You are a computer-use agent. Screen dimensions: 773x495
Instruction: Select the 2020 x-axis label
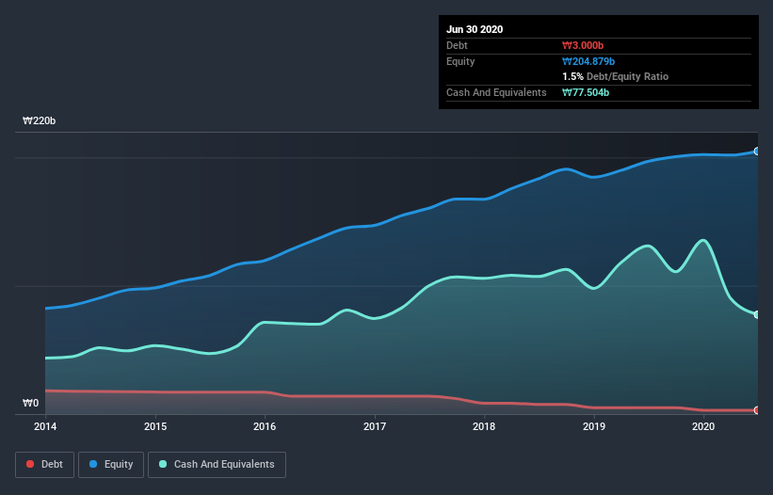click(x=703, y=426)
